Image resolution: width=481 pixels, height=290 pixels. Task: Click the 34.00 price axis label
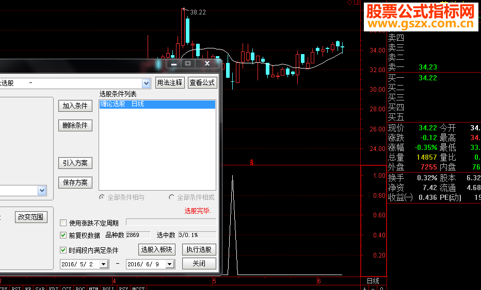point(378,50)
